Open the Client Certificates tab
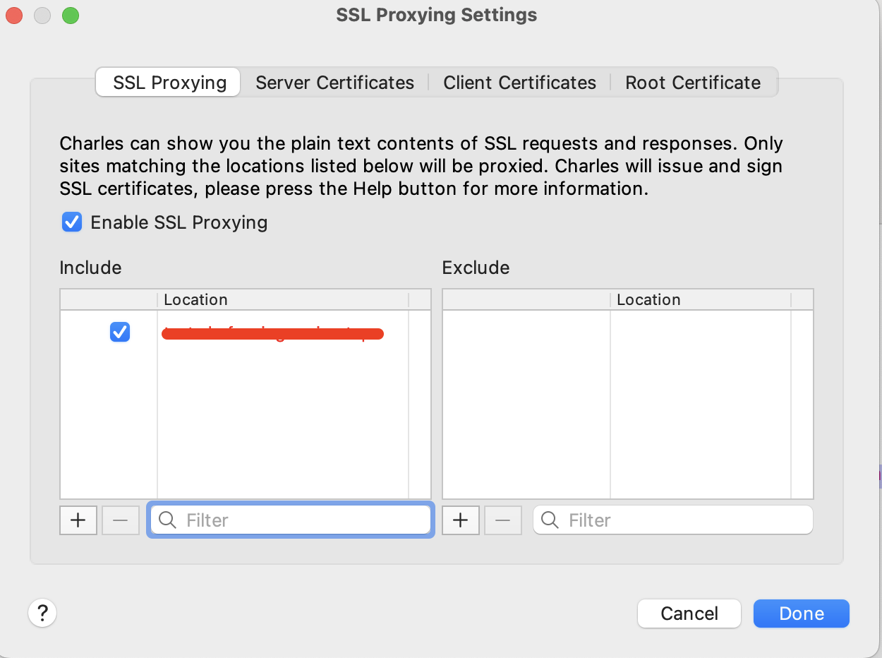Viewport: 882px width, 658px height. [x=519, y=83]
